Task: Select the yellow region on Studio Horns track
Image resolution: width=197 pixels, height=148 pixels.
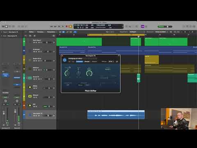Action: (152, 60)
